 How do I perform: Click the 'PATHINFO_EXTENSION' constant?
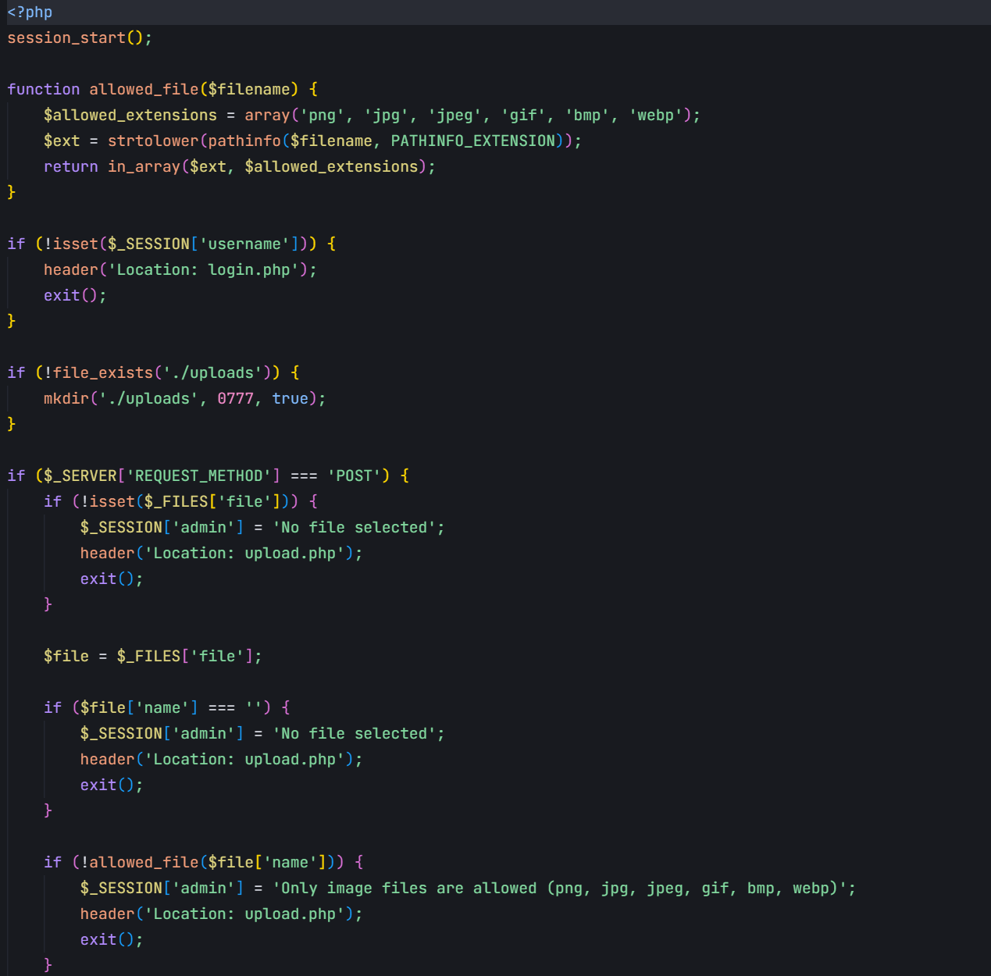472,141
